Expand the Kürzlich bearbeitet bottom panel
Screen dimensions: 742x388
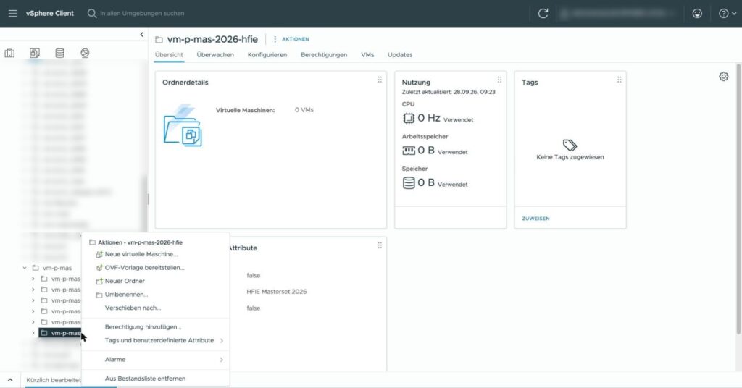click(10, 380)
